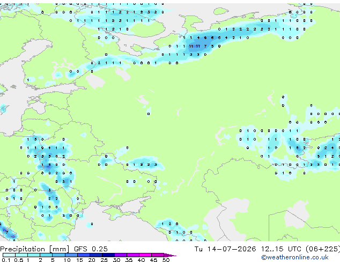Click the '20' legend scale label

pyautogui.click(x=92, y=260)
